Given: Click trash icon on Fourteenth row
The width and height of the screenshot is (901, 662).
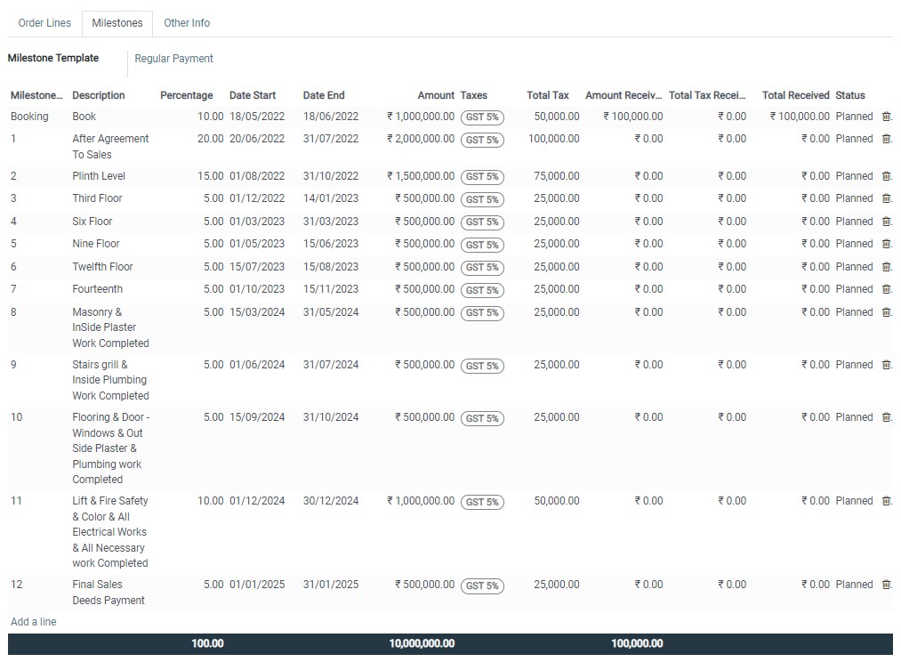Looking at the screenshot, I should pos(886,289).
